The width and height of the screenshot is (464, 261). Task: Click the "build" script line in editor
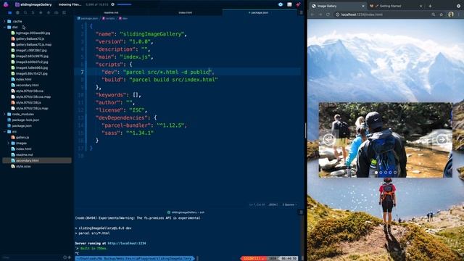[159, 80]
